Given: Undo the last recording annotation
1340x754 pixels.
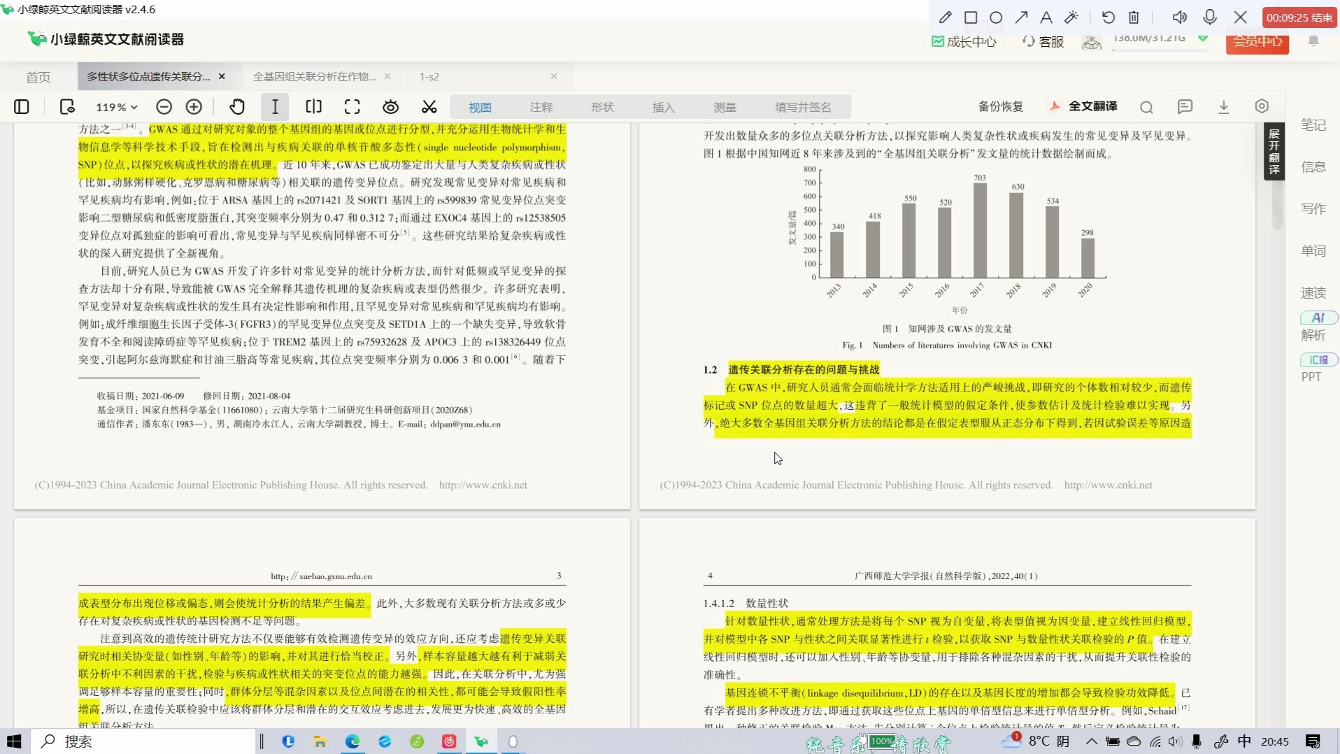Looking at the screenshot, I should point(1108,17).
